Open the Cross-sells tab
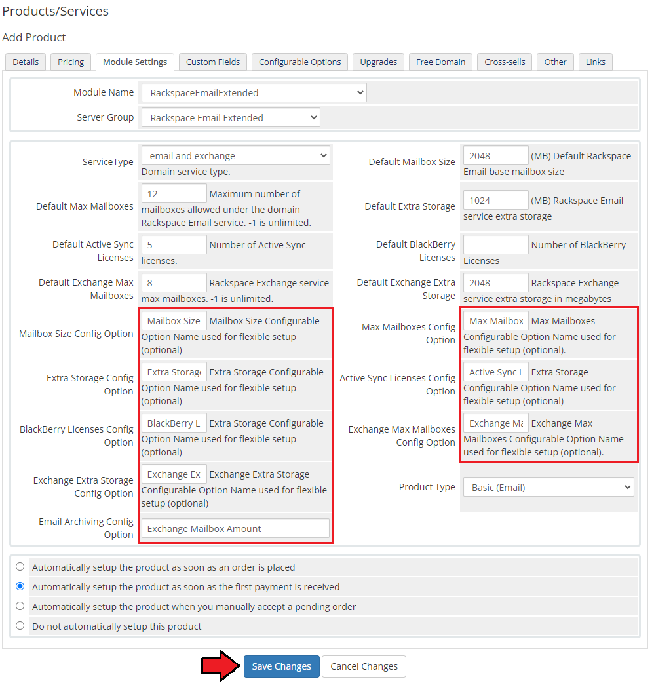Image resolution: width=654 pixels, height=692 pixels. point(505,62)
